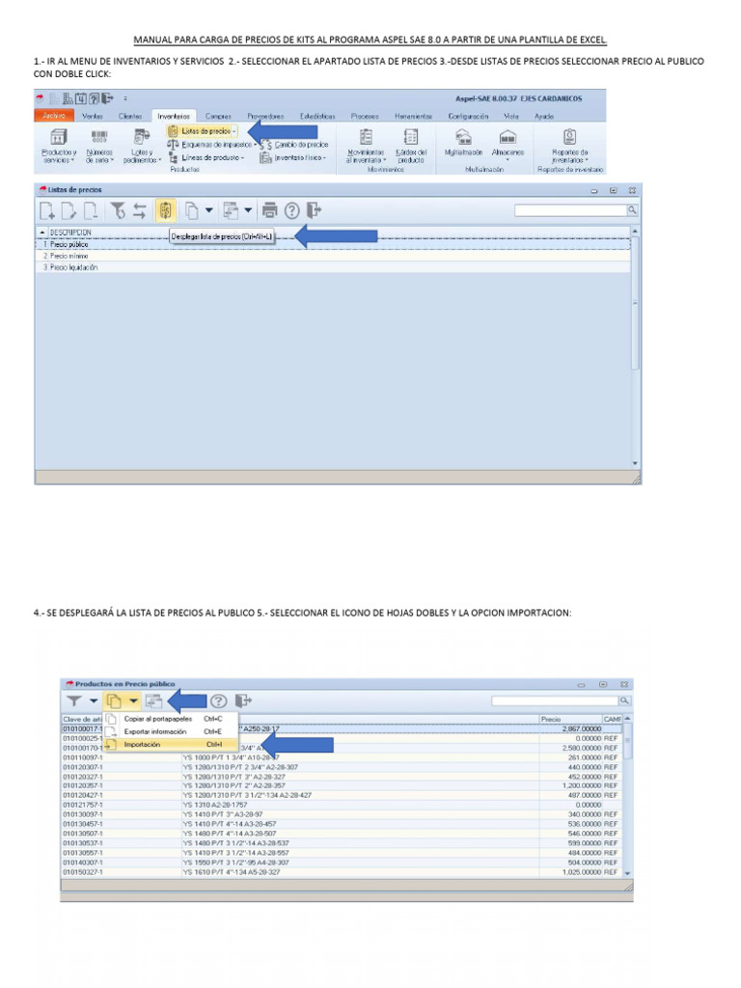Image resolution: width=741 pixels, height=988 pixels.
Task: Click the Reportes de inventarios icon
Action: coord(569,146)
